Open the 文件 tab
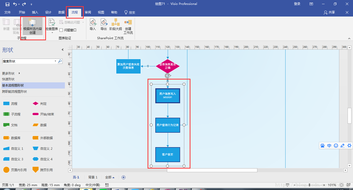Image resolution: width=353 pixels, height=190 pixels. 7,12
